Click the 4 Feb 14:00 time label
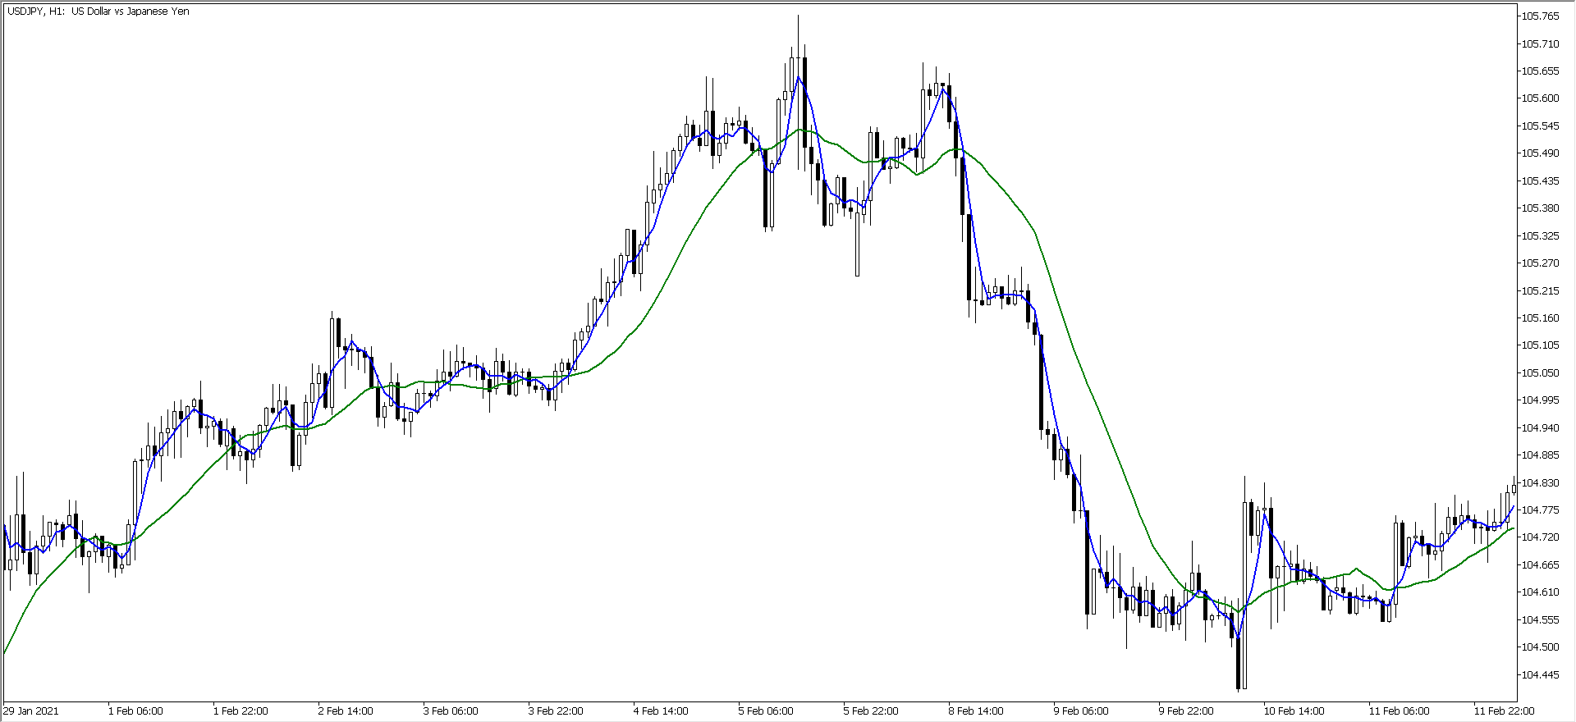This screenshot has width=1576, height=722. pyautogui.click(x=661, y=711)
